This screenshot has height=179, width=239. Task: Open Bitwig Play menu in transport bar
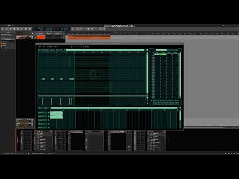(x=7, y=29)
